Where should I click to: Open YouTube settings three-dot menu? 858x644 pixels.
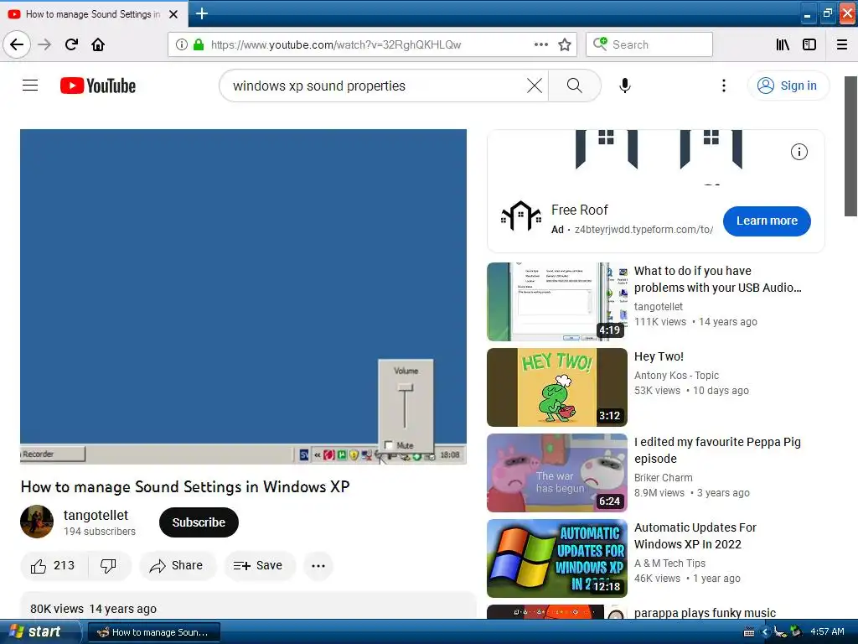[x=724, y=86]
